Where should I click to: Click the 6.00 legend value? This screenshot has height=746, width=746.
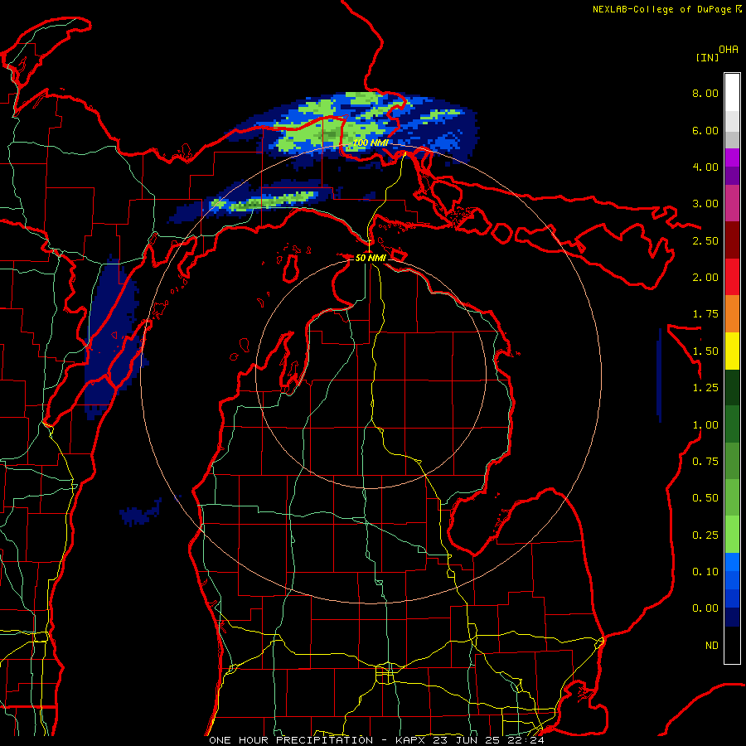[x=705, y=130]
